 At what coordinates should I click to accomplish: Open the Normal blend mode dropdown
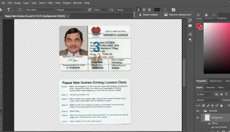(x=208, y=100)
